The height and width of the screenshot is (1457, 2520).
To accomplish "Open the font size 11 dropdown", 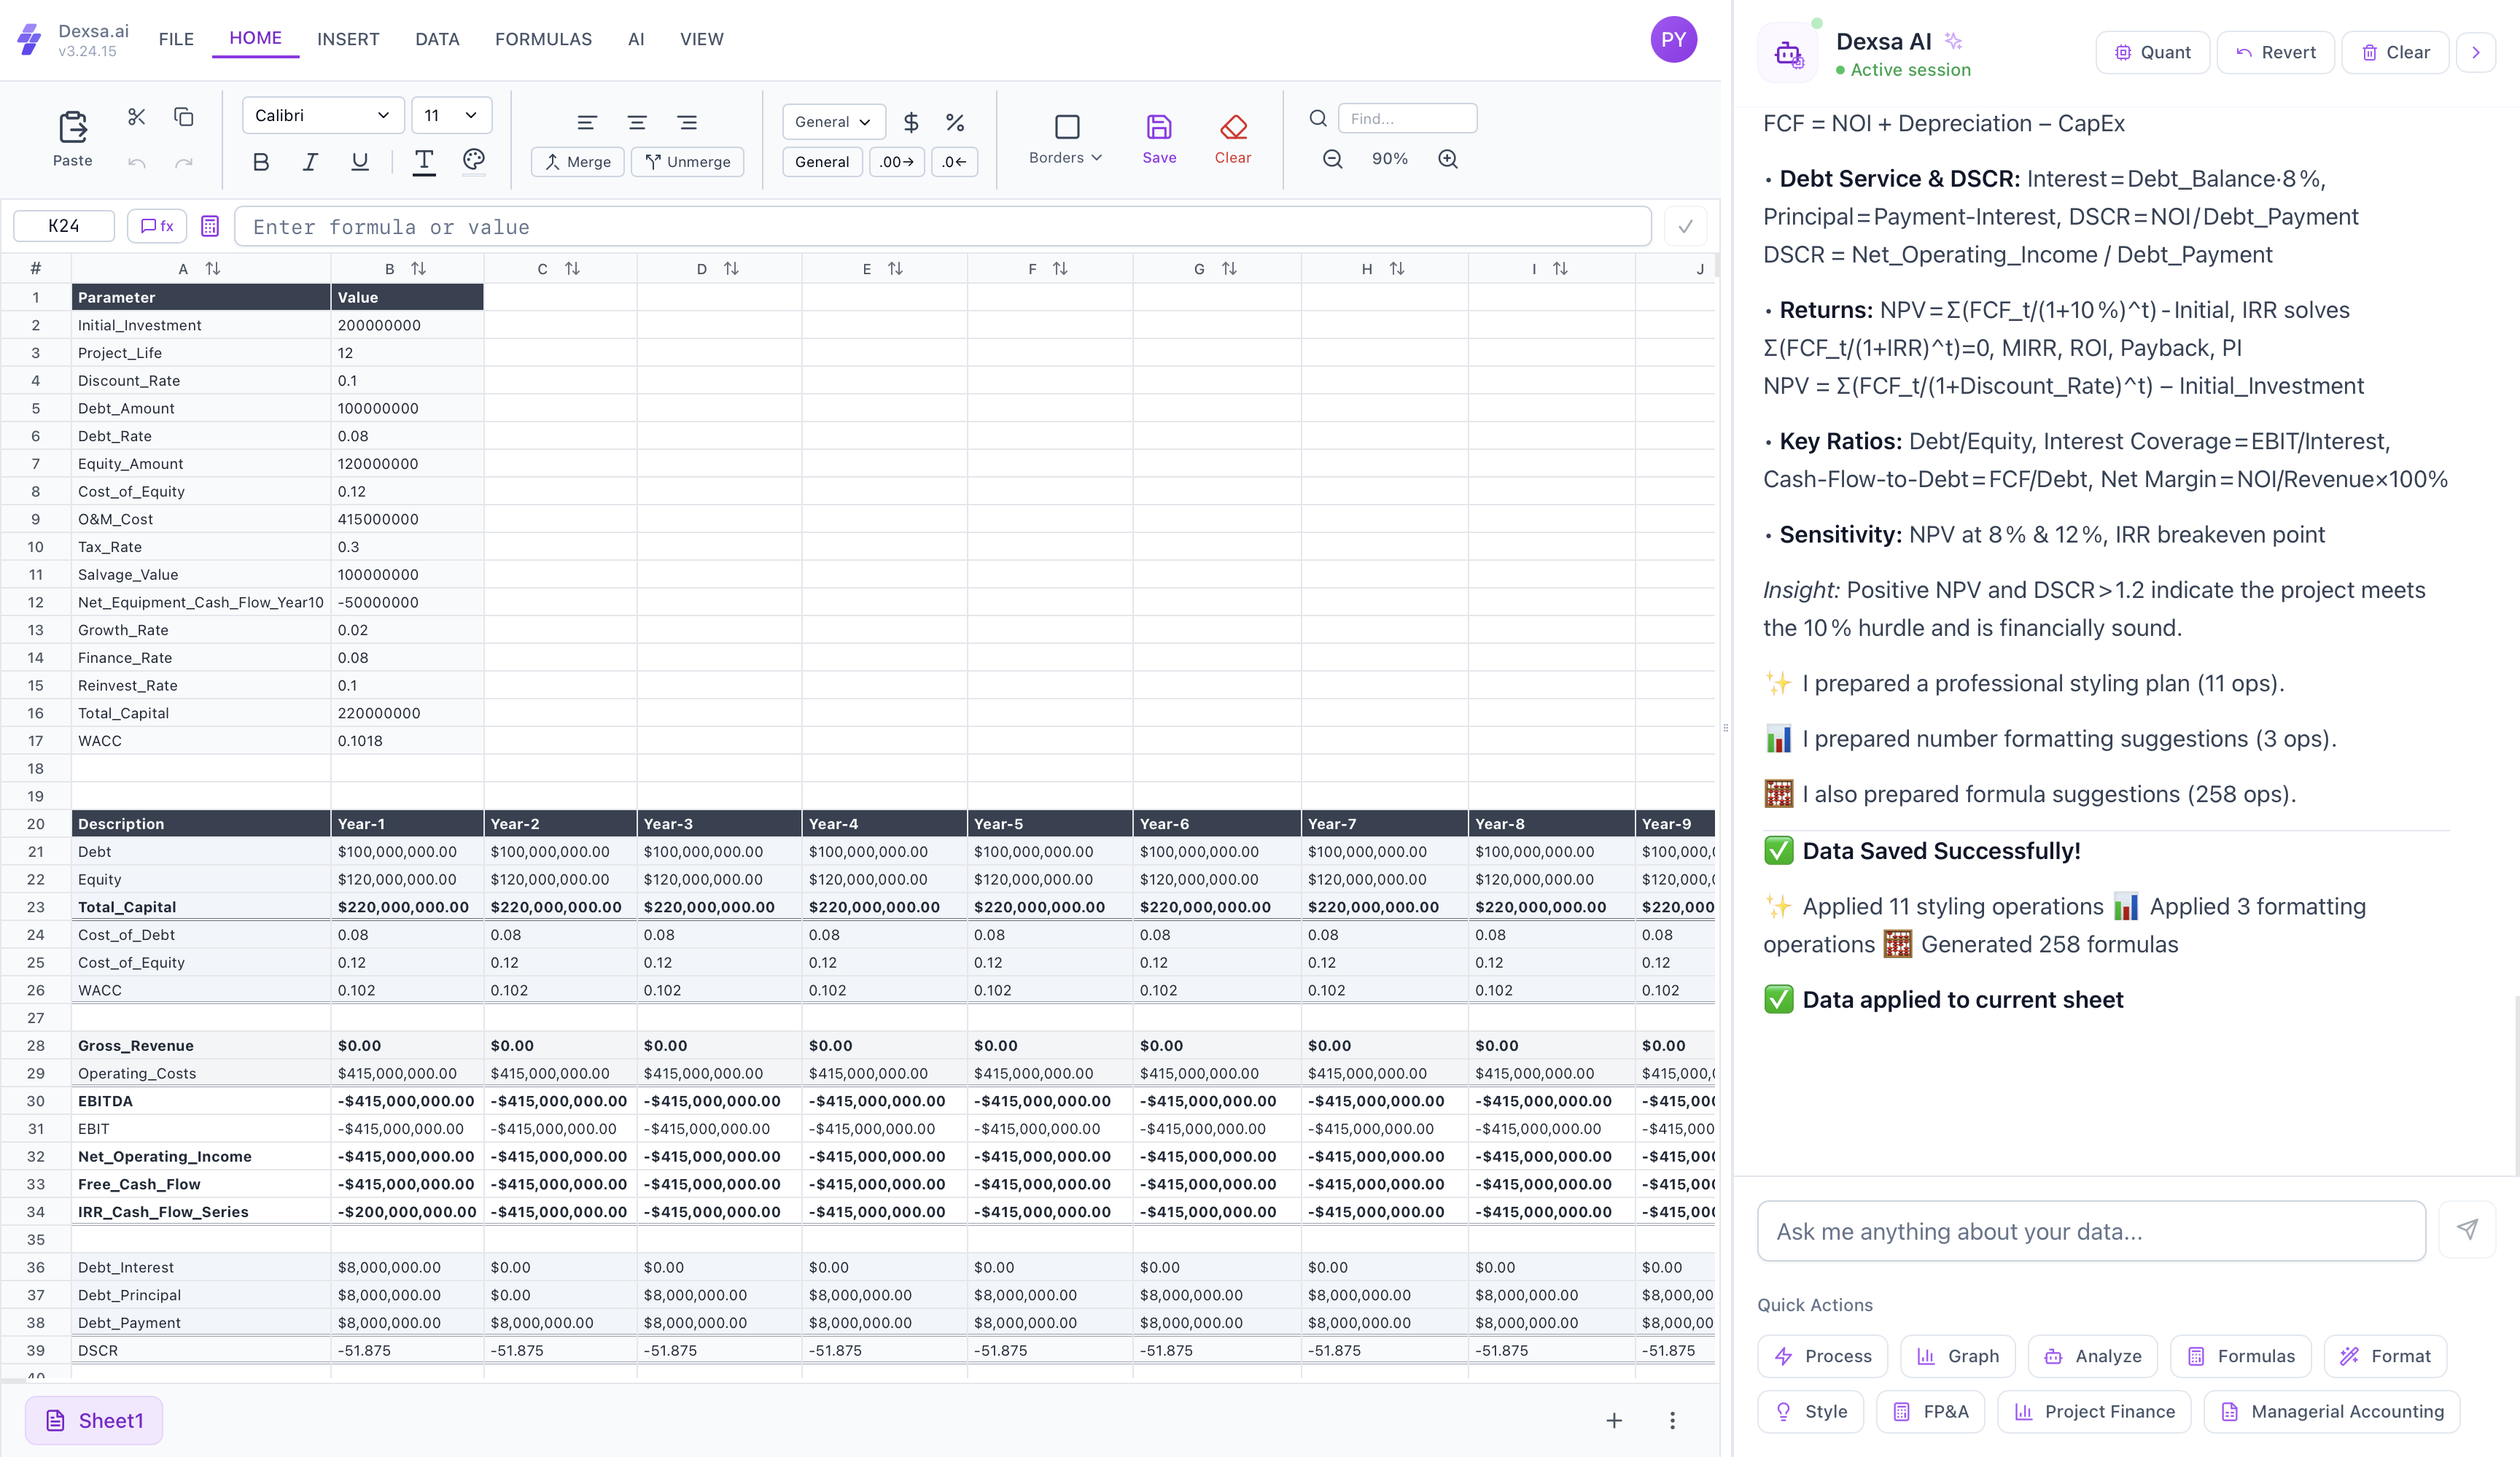I will tap(451, 116).
